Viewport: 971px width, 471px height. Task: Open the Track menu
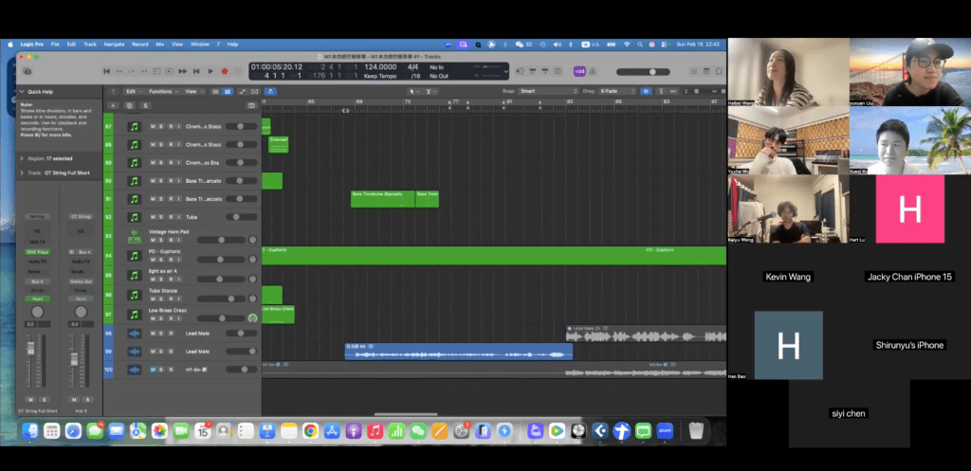(x=90, y=45)
